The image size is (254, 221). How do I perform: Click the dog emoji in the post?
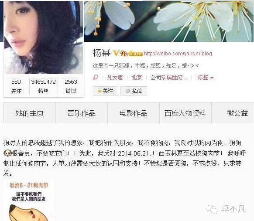coord(7,153)
